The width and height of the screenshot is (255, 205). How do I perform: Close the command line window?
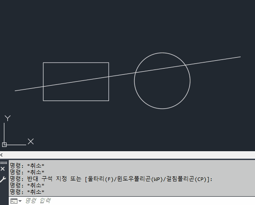coord(3,169)
